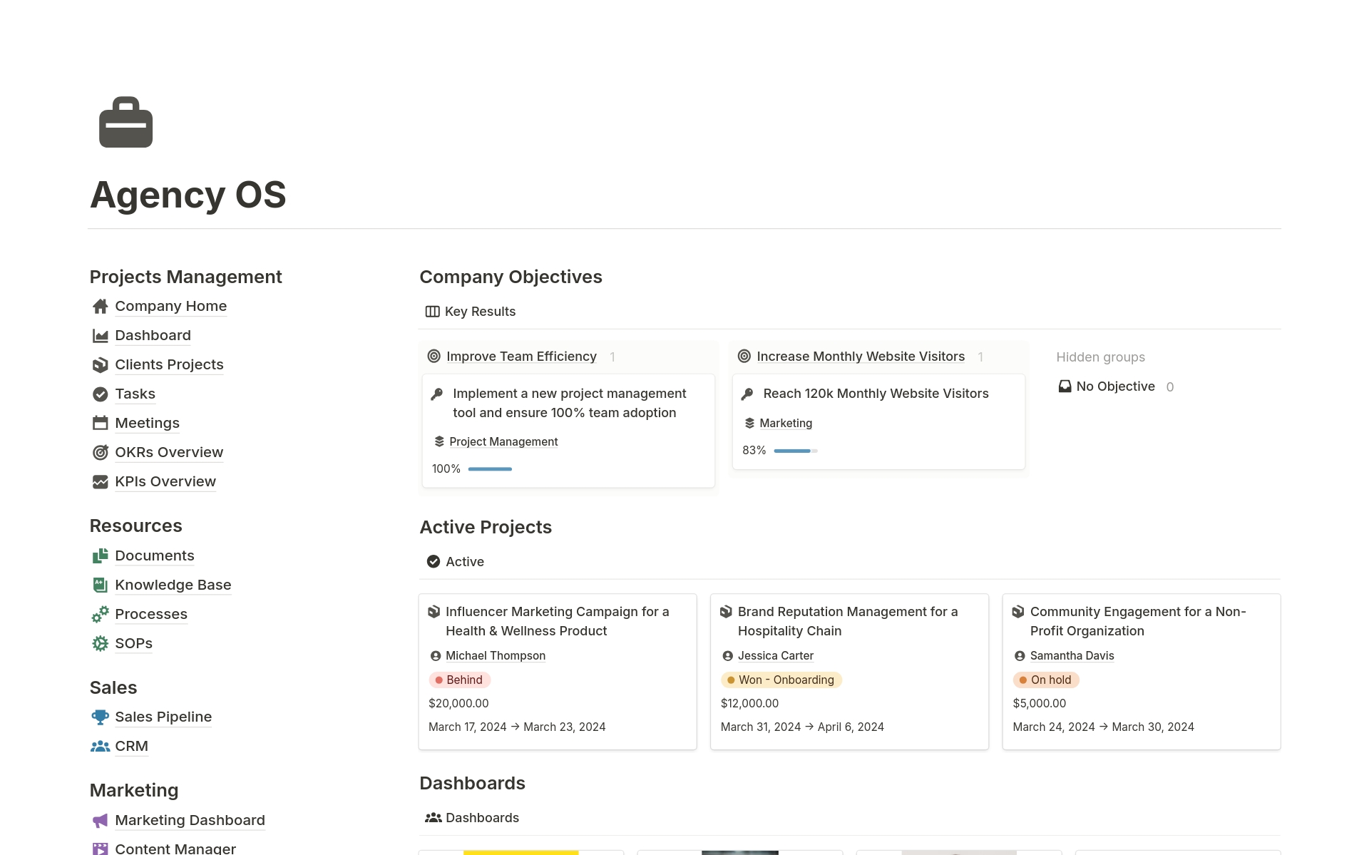This screenshot has height=855, width=1369.
Task: Open the Knowledge Base page link
Action: click(x=173, y=585)
